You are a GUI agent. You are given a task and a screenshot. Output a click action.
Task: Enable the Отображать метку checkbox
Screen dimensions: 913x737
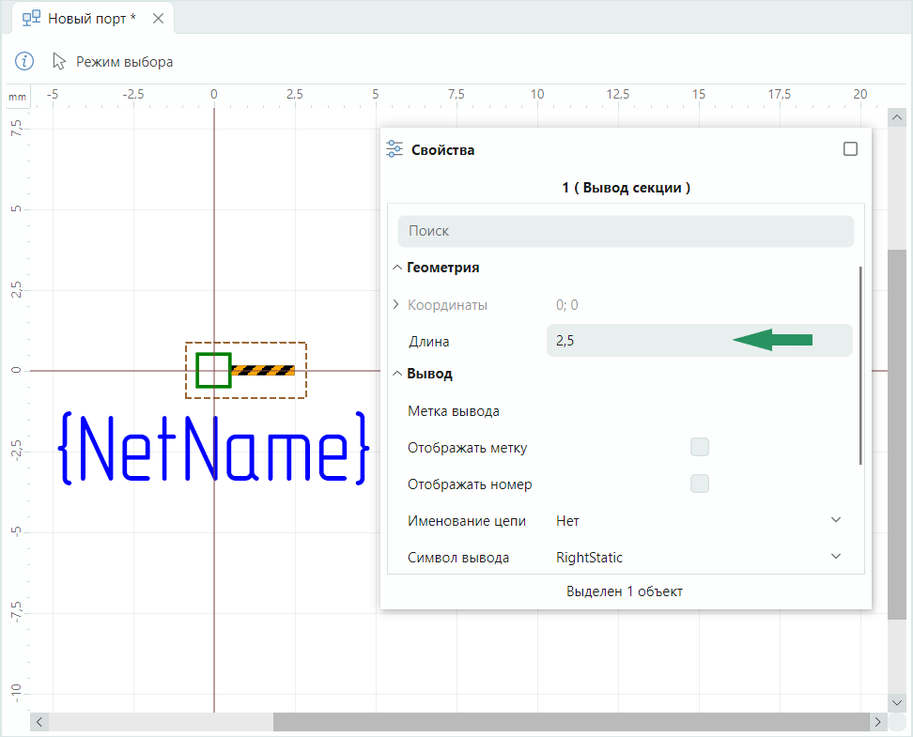[699, 447]
